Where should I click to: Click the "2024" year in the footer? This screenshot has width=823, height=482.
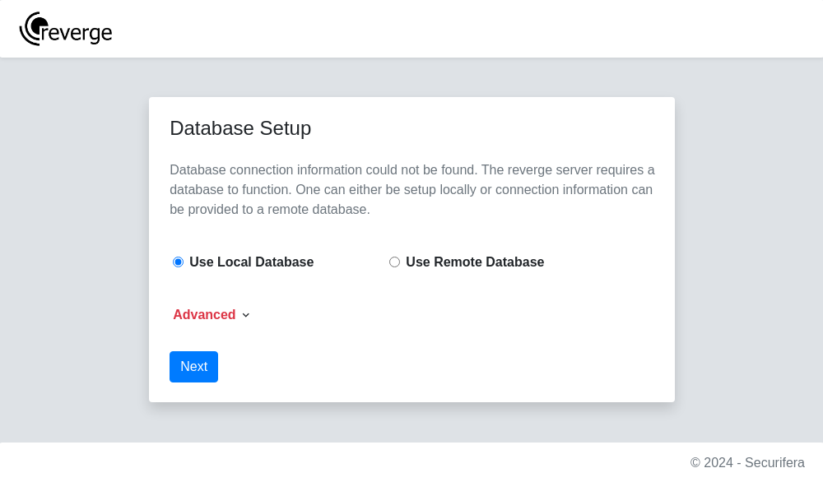718,462
